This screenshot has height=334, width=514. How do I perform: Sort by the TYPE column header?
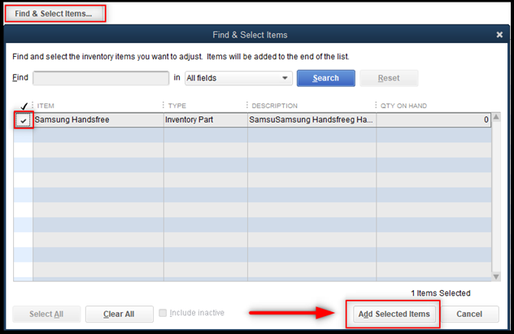click(203, 106)
